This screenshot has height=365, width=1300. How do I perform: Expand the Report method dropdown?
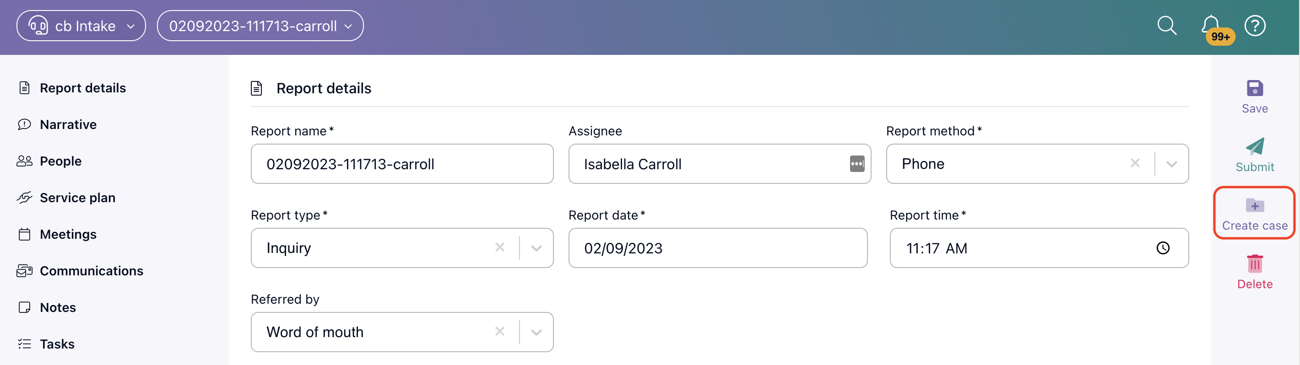click(1171, 164)
